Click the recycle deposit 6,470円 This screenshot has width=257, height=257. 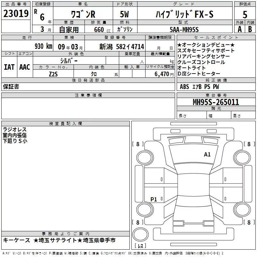[x=164, y=74]
